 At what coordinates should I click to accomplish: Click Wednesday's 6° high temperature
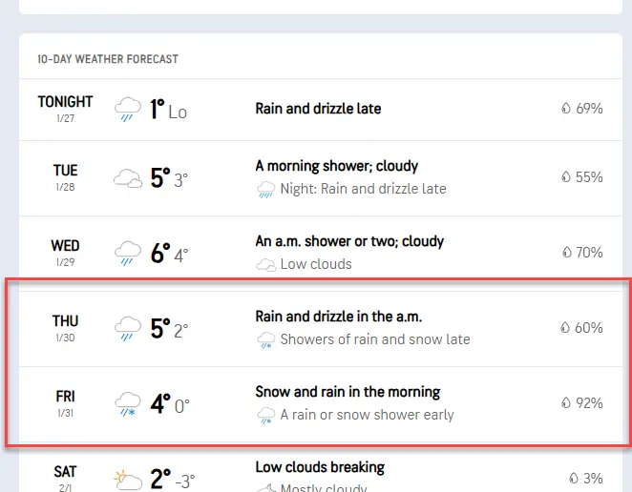[159, 254]
